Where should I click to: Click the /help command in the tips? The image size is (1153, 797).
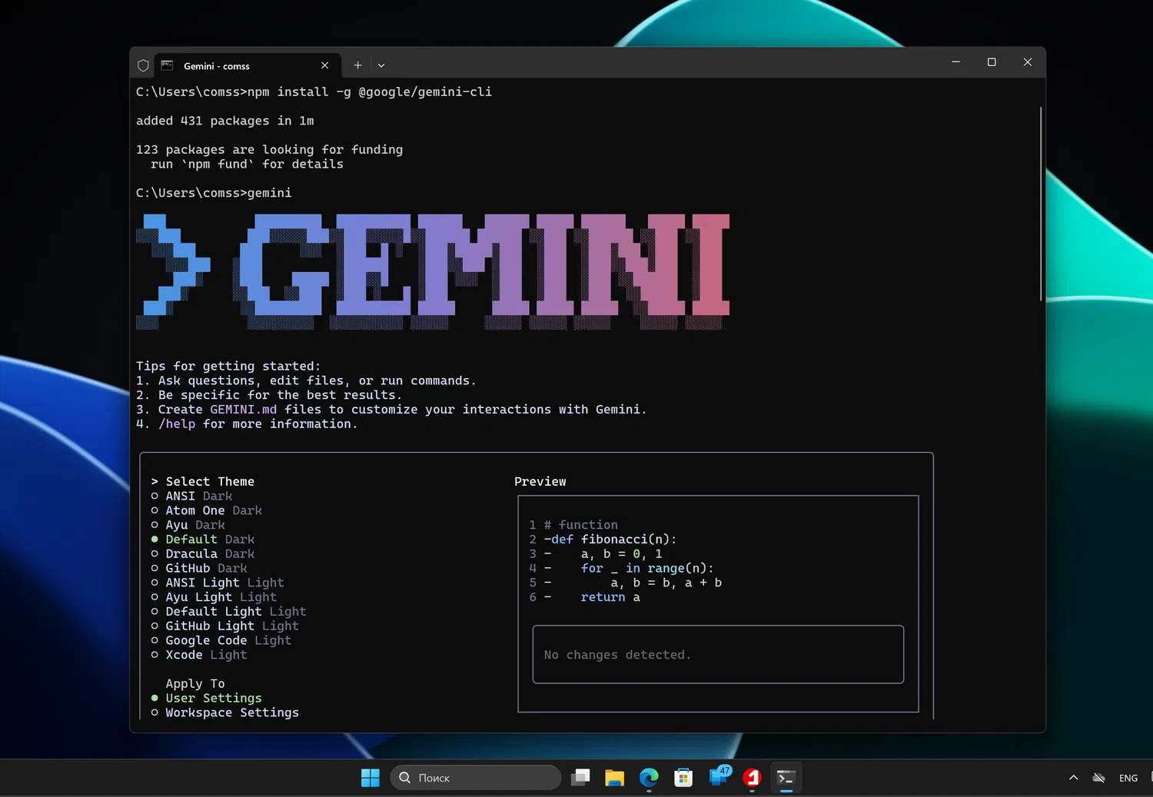point(177,424)
